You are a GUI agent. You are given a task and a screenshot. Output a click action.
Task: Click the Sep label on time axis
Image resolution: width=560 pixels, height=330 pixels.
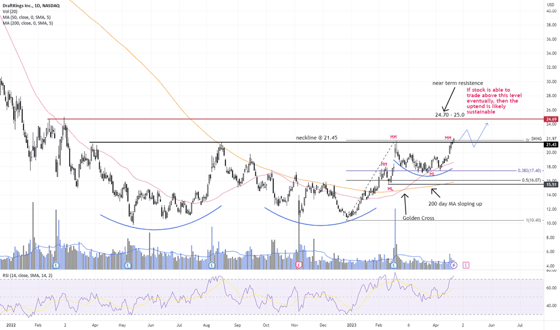[237, 325]
